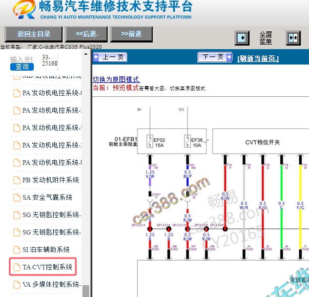This screenshot has width=309, height=297.
Task: Click the 0.5 Y/G wire label
Action: coord(300,205)
